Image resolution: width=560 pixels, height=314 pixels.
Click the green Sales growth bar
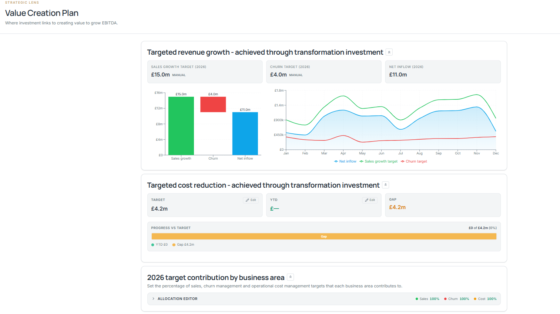tap(181, 126)
